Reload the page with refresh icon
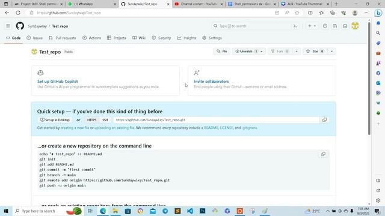Viewport: 385px width, 216px height. [18, 13]
